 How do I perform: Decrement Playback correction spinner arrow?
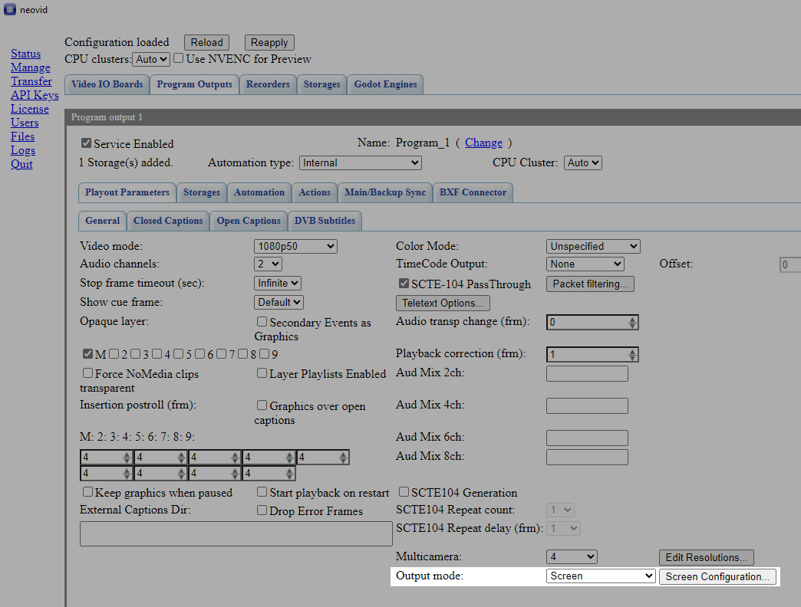click(632, 358)
